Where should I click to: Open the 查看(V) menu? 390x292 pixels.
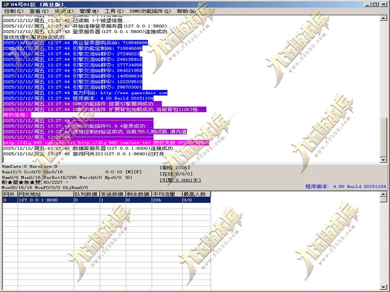tap(39, 11)
